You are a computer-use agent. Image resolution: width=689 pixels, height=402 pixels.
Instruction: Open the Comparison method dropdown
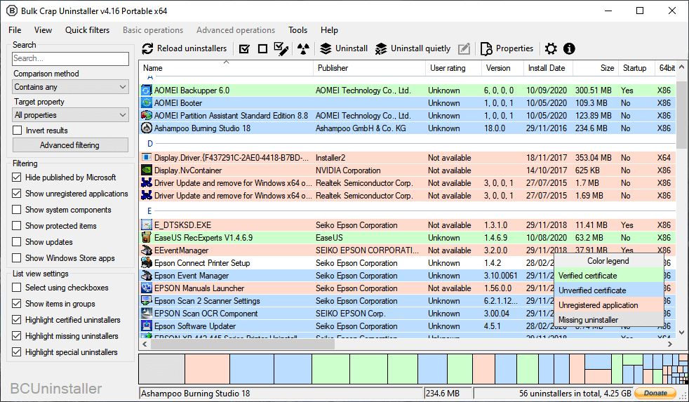[x=70, y=87]
